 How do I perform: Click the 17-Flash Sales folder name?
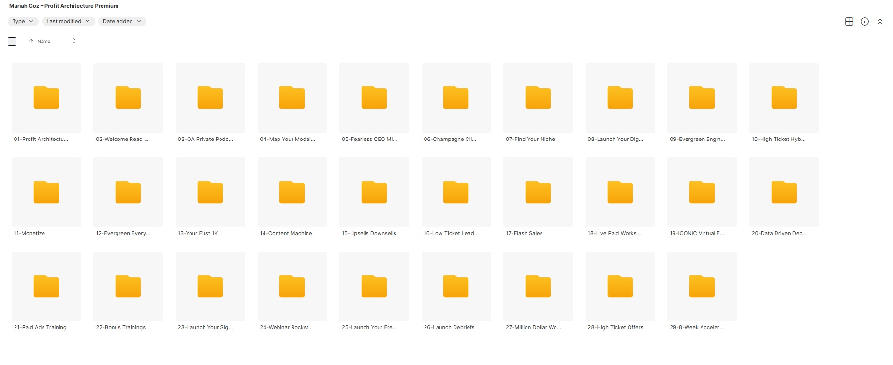(x=524, y=233)
